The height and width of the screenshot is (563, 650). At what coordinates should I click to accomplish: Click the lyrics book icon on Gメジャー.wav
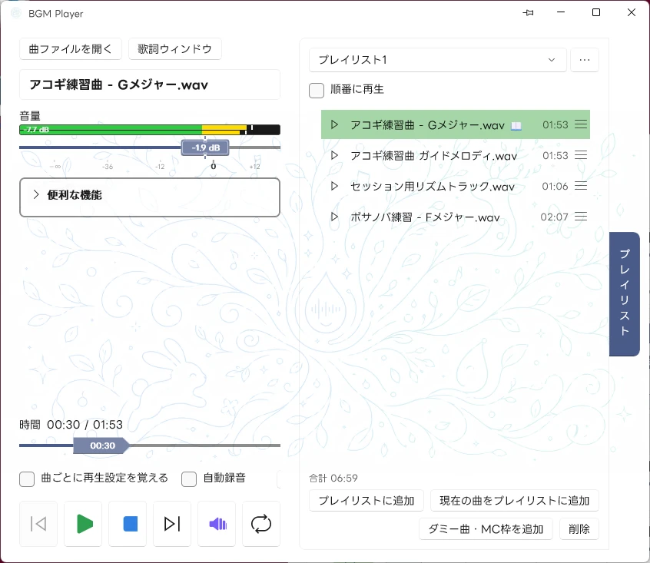click(516, 125)
